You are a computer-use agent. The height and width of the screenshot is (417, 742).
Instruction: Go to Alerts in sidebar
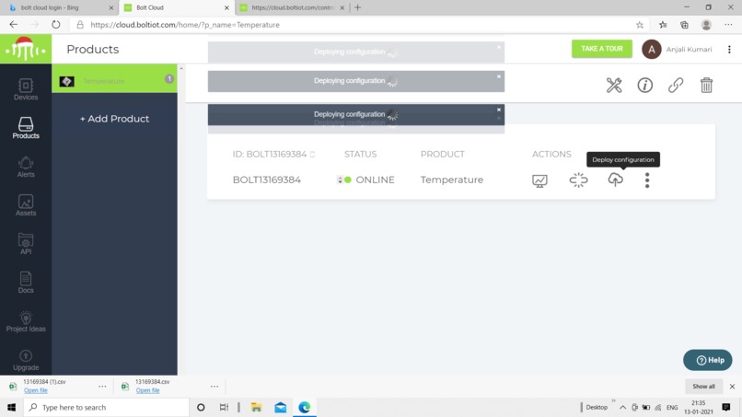(x=26, y=167)
